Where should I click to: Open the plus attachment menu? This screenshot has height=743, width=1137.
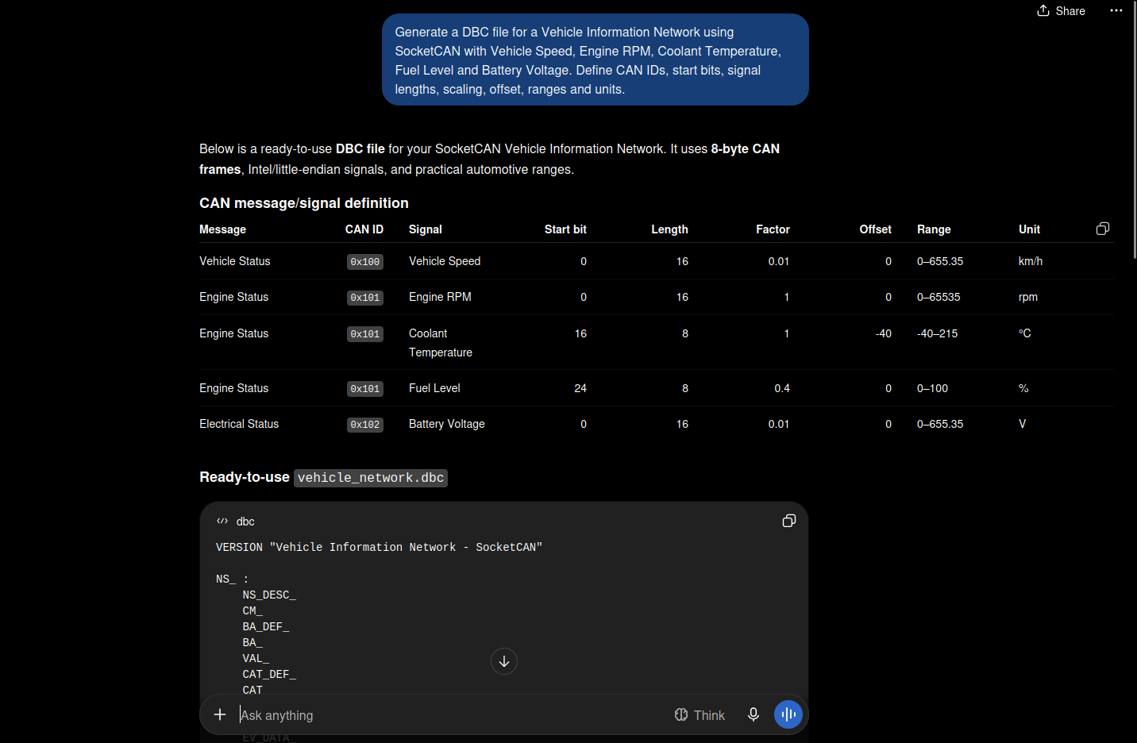pos(220,714)
